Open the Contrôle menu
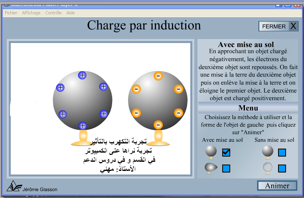 click(x=53, y=13)
